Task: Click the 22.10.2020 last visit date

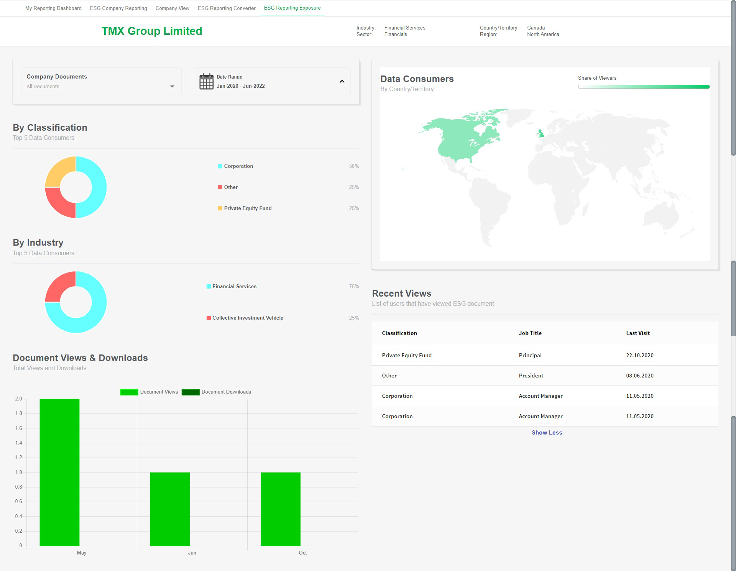Action: [640, 355]
